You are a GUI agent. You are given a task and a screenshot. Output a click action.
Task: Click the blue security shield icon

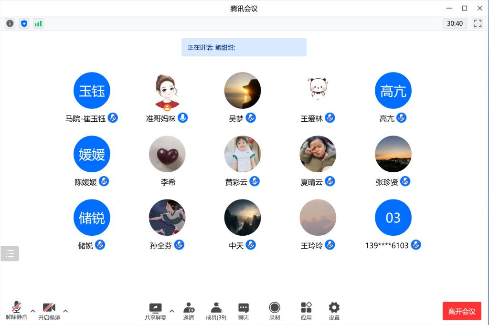click(x=24, y=23)
